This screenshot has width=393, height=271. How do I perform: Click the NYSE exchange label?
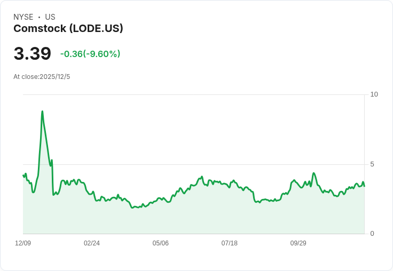tap(23, 17)
